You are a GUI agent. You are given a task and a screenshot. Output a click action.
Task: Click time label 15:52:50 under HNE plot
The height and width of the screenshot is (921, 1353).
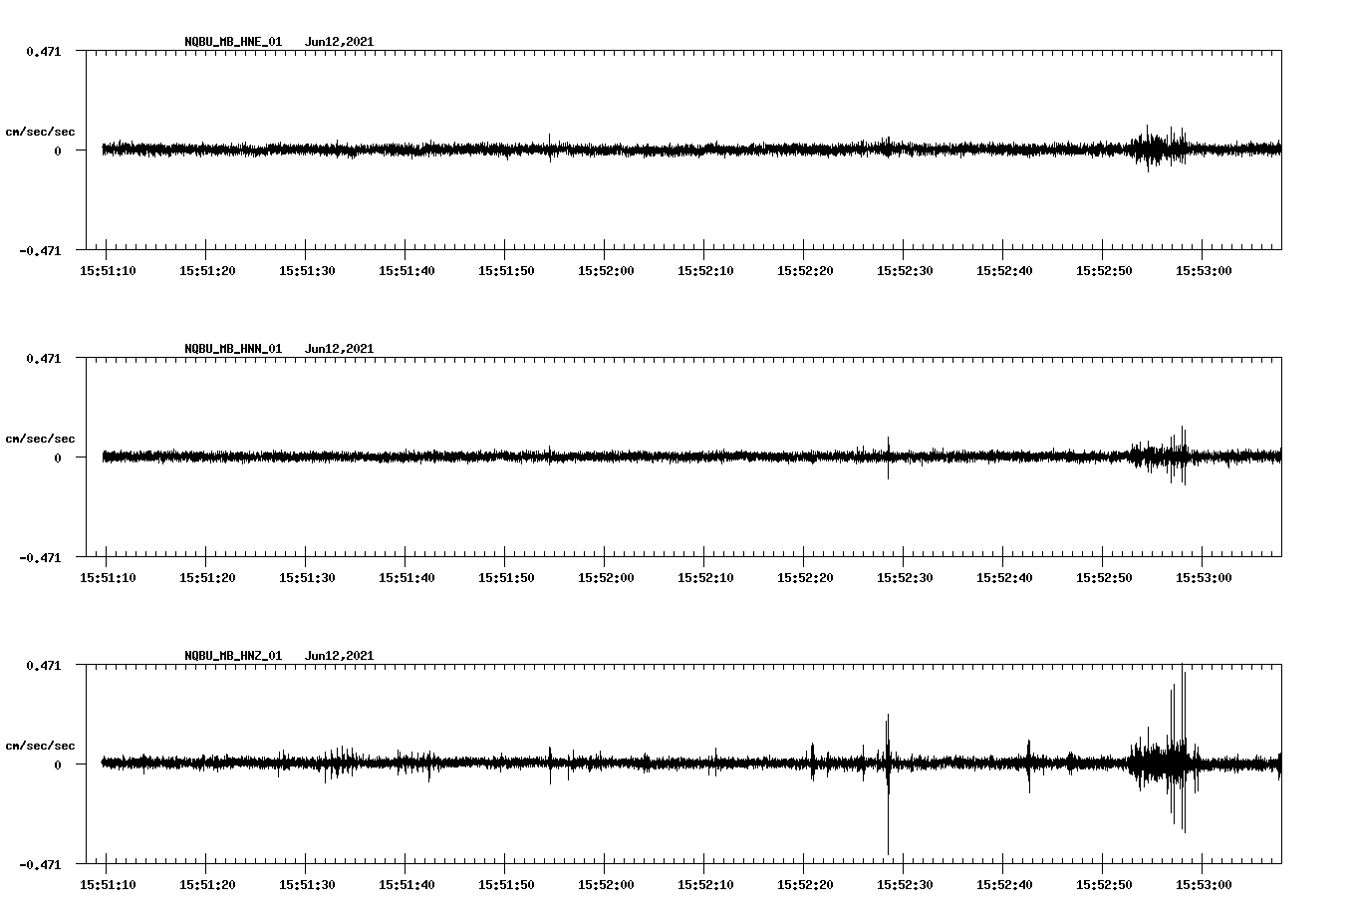[x=1104, y=271]
